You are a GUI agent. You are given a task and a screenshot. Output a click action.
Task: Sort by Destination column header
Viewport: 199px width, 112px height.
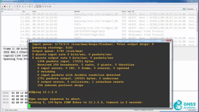tap(77, 12)
